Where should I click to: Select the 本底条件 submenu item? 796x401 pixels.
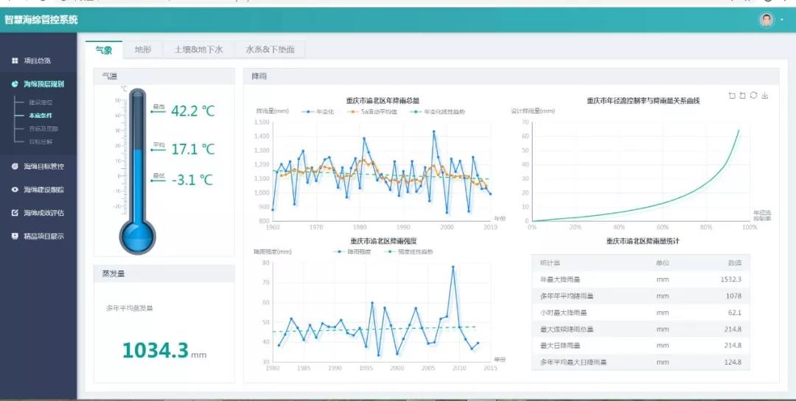pos(41,116)
